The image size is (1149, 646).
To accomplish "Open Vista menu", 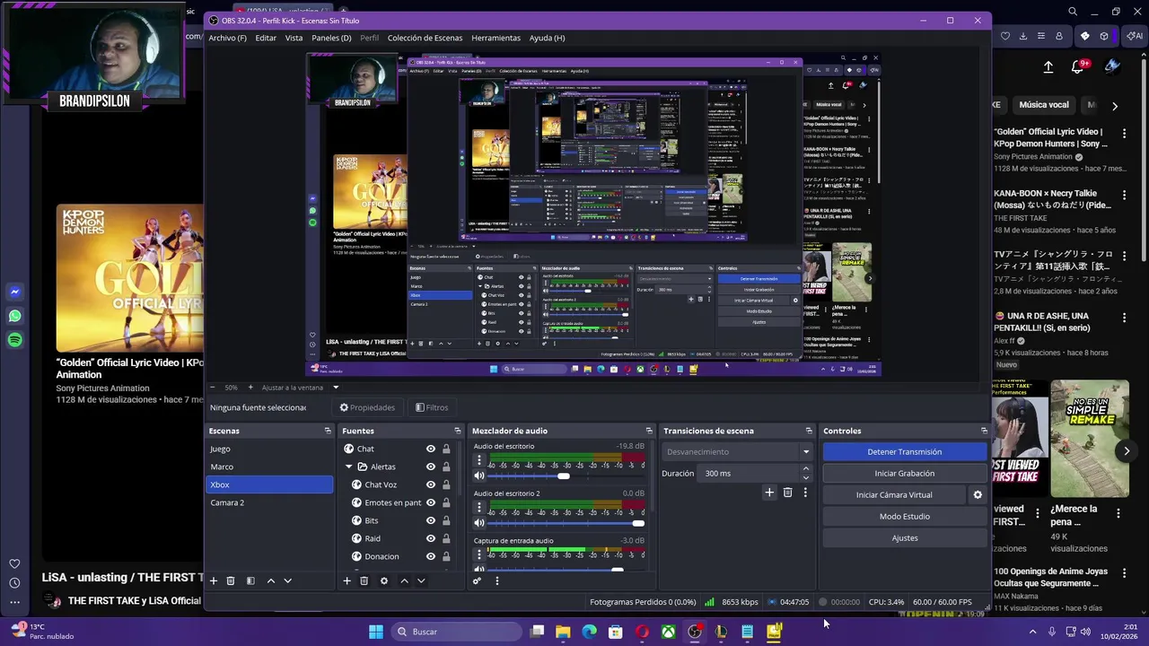I will click(294, 38).
